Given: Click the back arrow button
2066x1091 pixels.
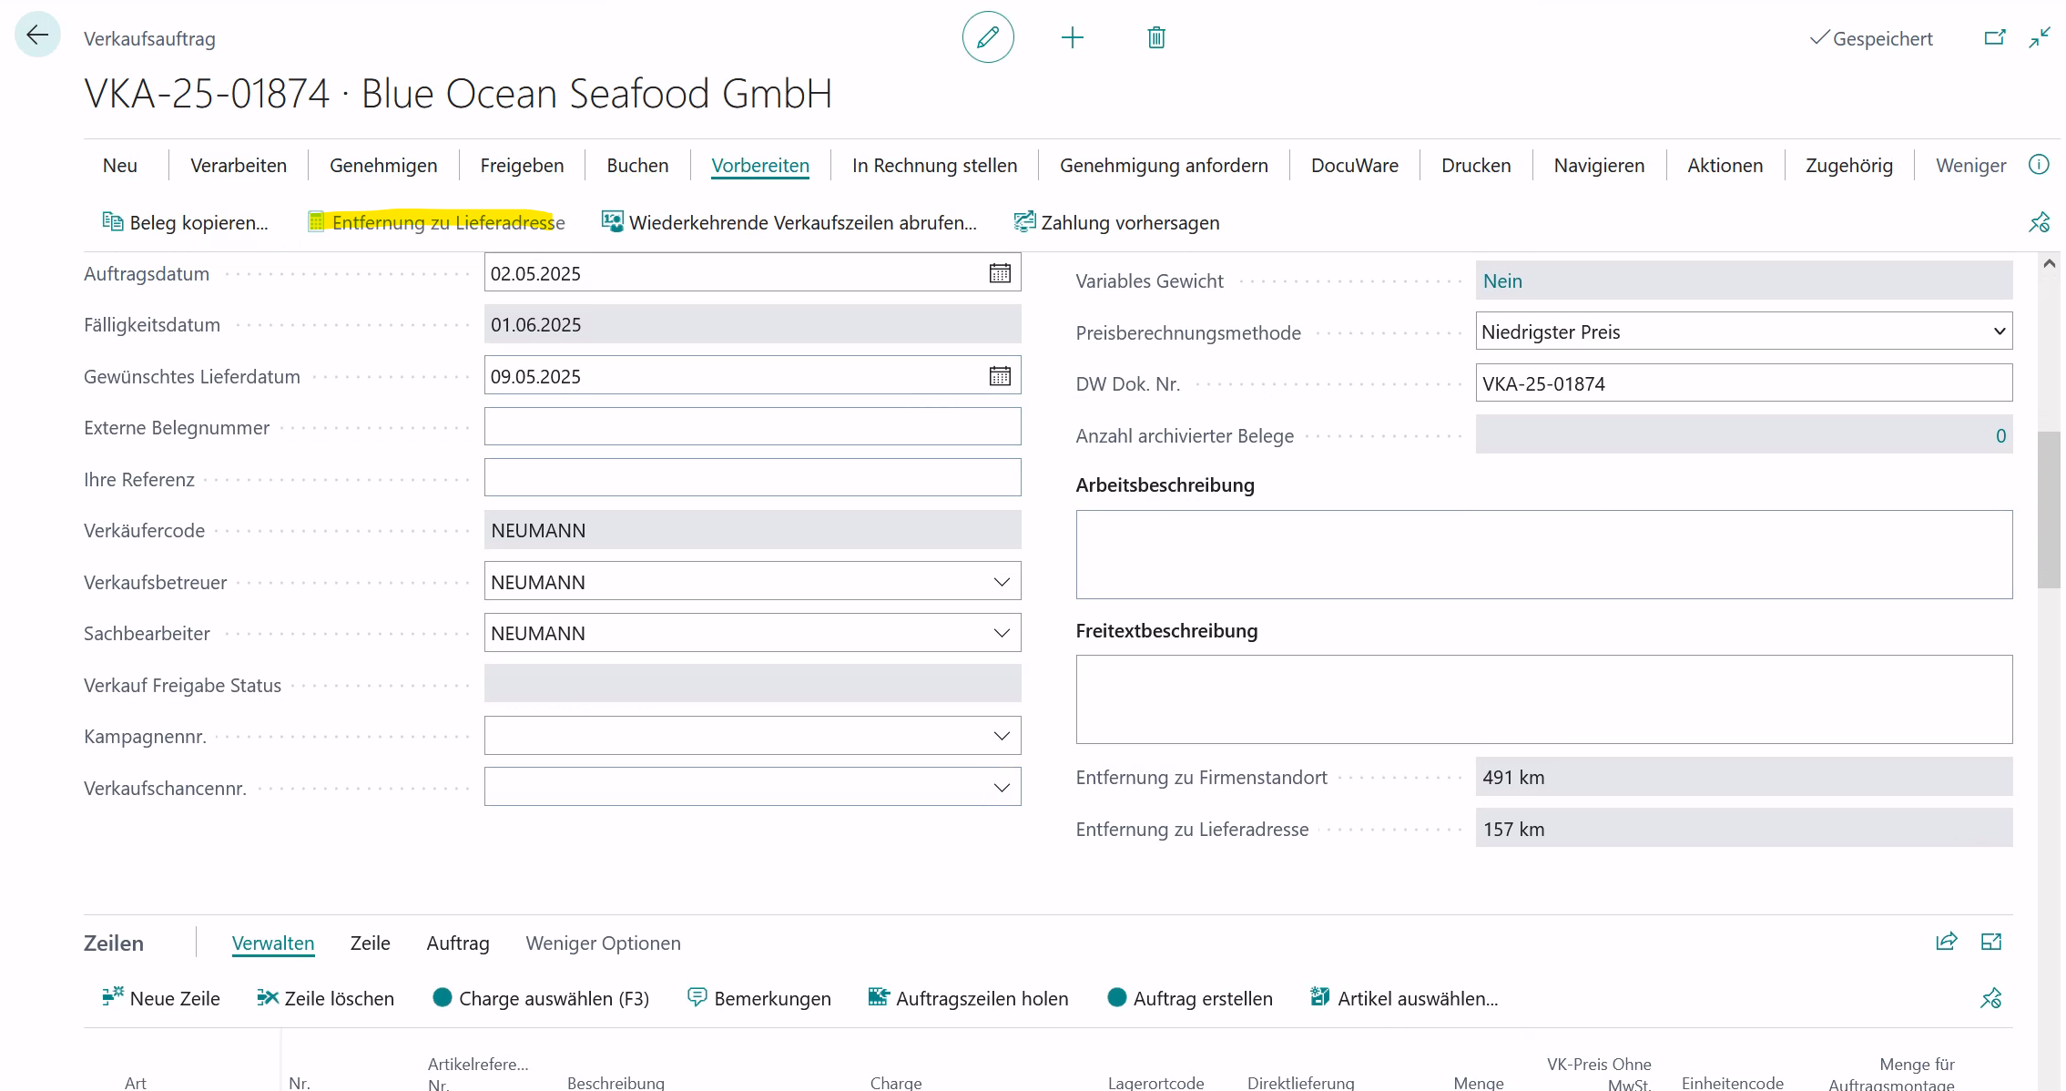Looking at the screenshot, I should 37,36.
